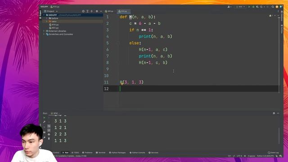The height and width of the screenshot is (162, 288).
Task: Click the N14.py breadcrumb in navigation bar
Action: pyautogui.click(x=55, y=7)
